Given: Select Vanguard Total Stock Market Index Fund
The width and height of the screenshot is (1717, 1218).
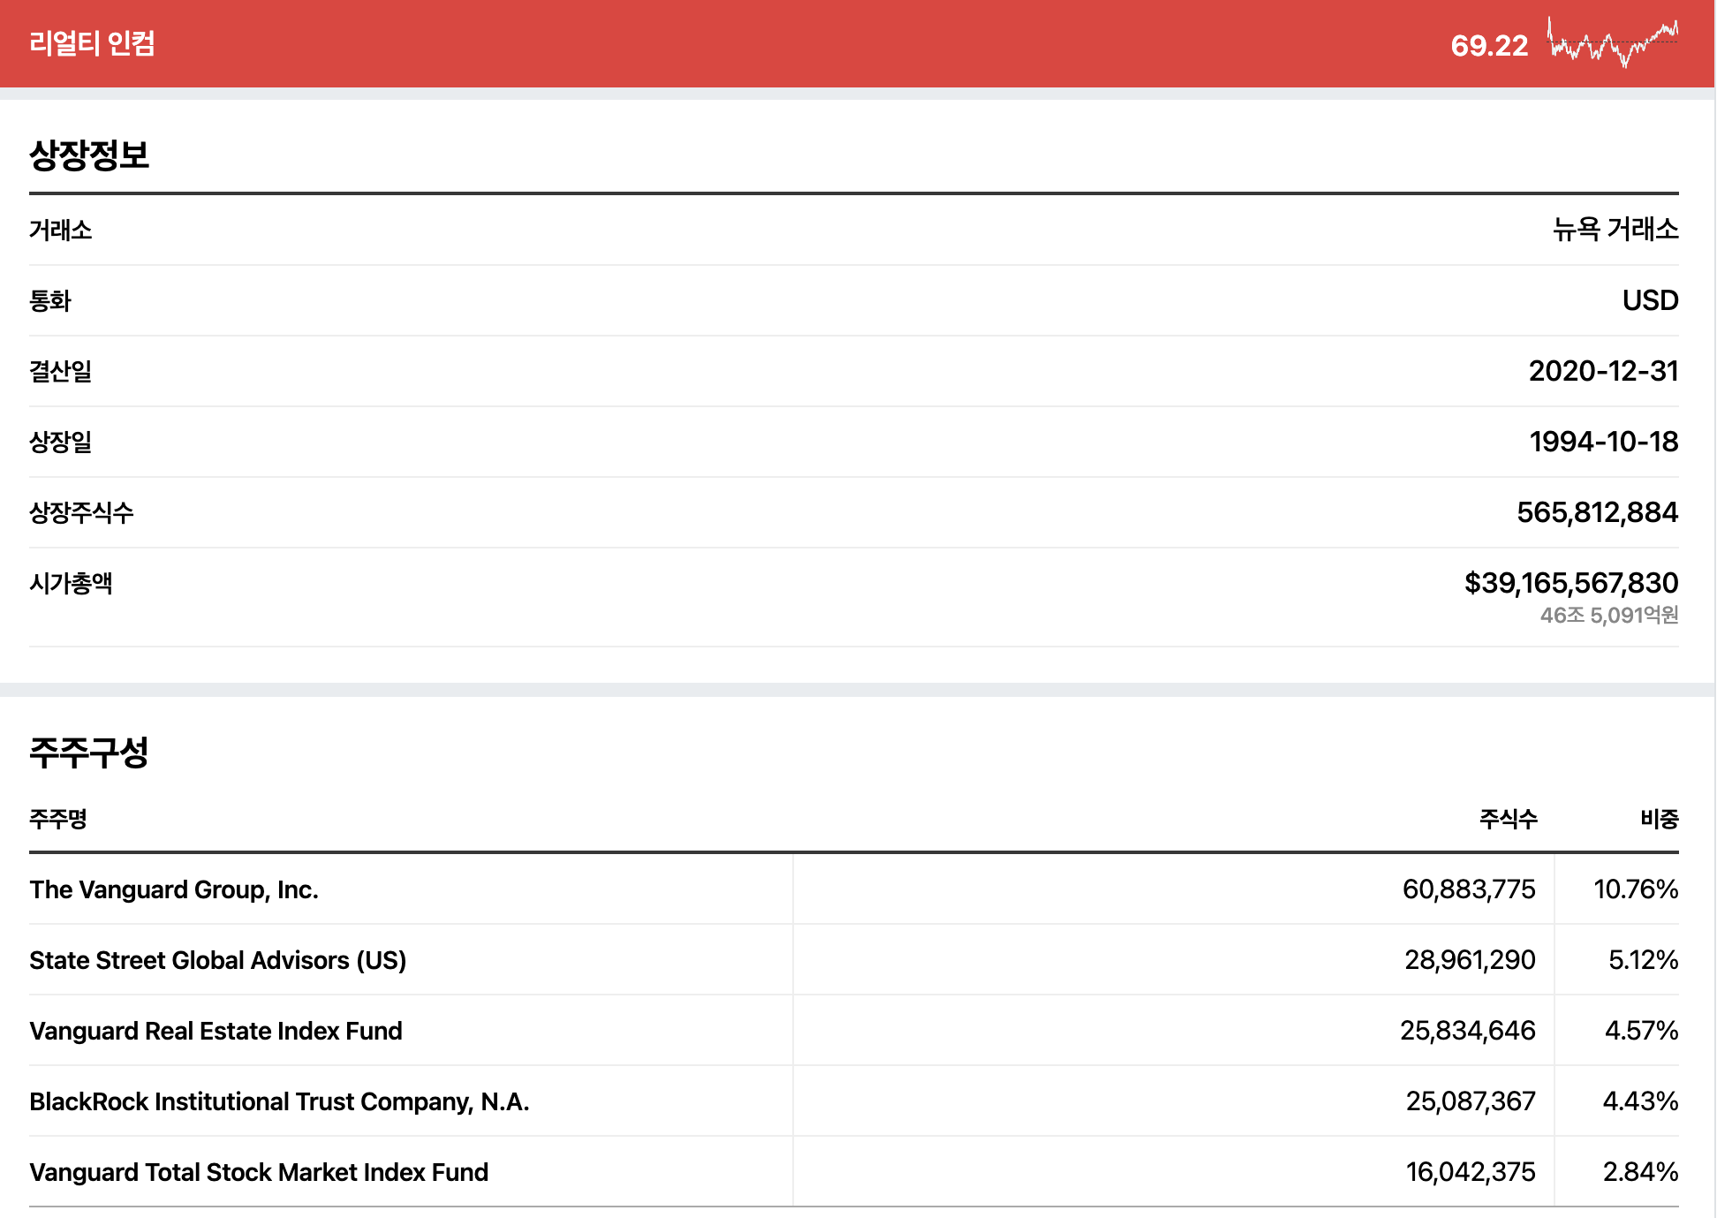Looking at the screenshot, I should pyautogui.click(x=259, y=1172).
